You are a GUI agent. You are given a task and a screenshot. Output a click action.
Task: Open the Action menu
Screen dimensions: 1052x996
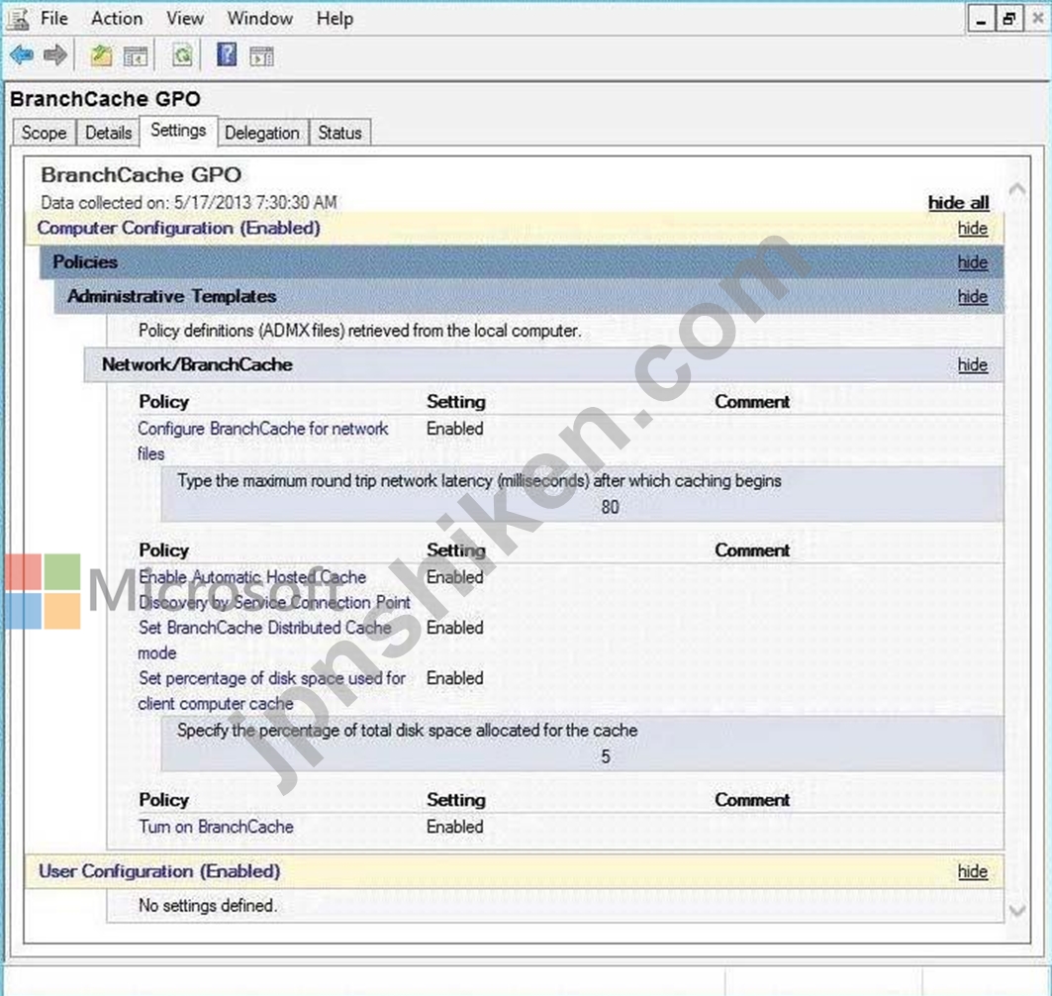117,18
